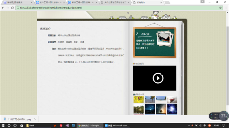Open Cortana search circle on taskbar

tap(9, 125)
